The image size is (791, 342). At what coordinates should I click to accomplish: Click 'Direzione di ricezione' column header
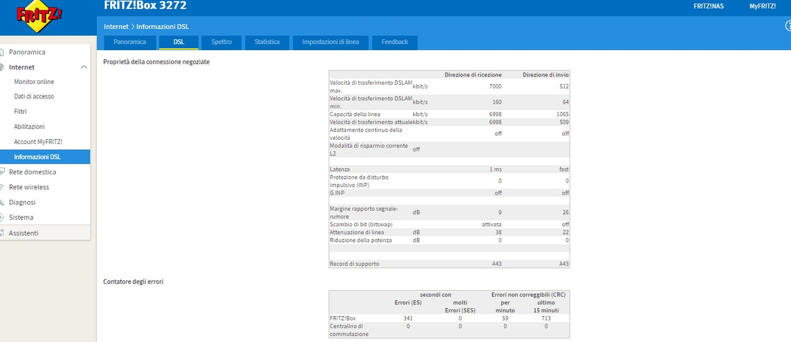(x=473, y=75)
